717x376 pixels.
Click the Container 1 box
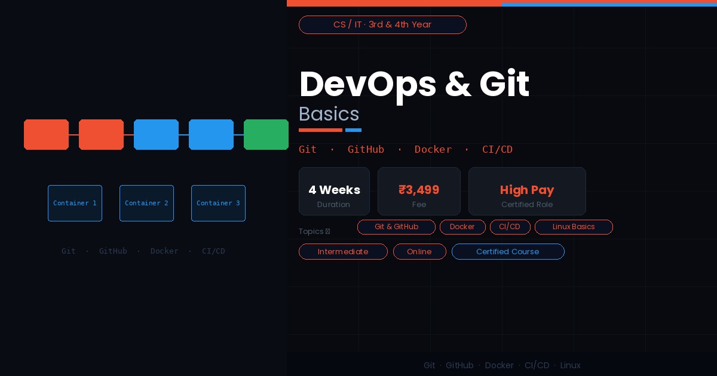tap(75, 203)
